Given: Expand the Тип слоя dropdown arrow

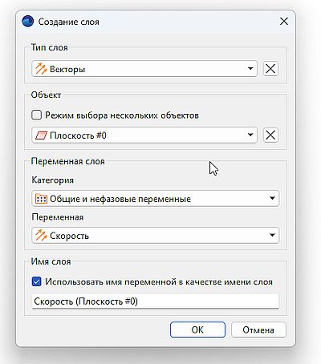Looking at the screenshot, I should click(x=250, y=69).
